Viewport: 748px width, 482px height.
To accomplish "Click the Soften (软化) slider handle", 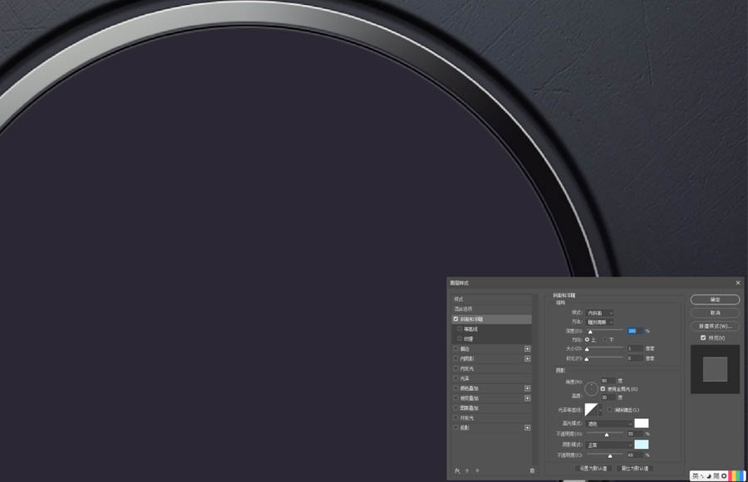I will pyautogui.click(x=587, y=358).
